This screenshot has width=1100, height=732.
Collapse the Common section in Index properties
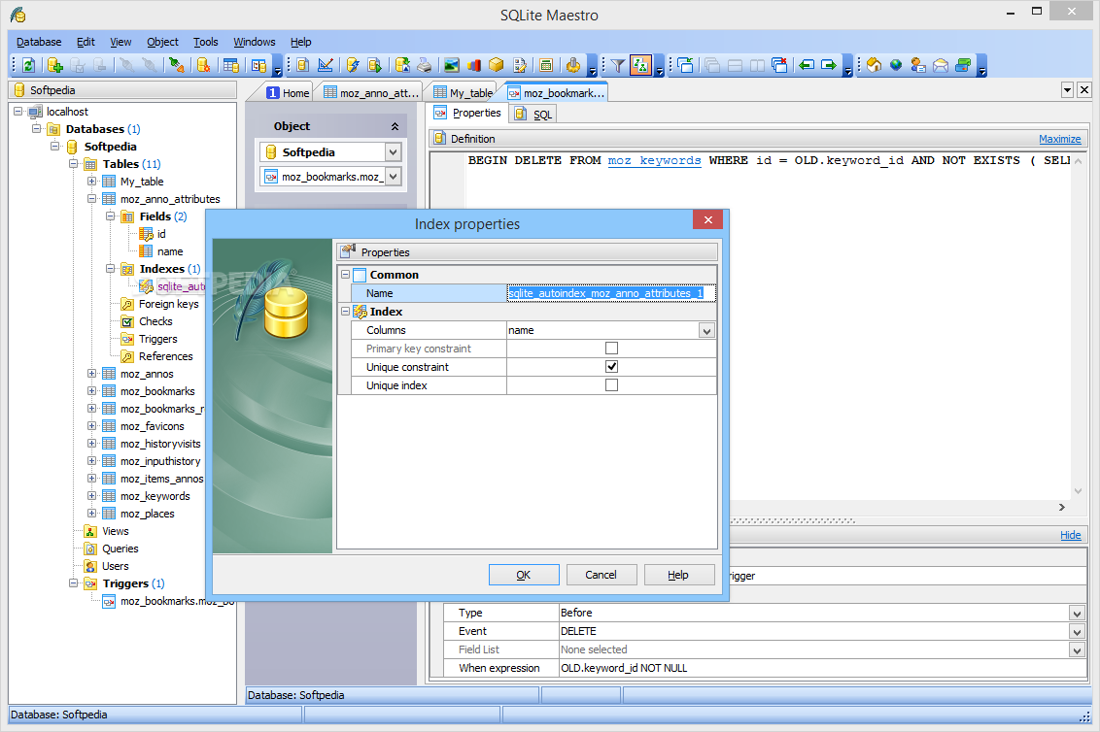345,274
